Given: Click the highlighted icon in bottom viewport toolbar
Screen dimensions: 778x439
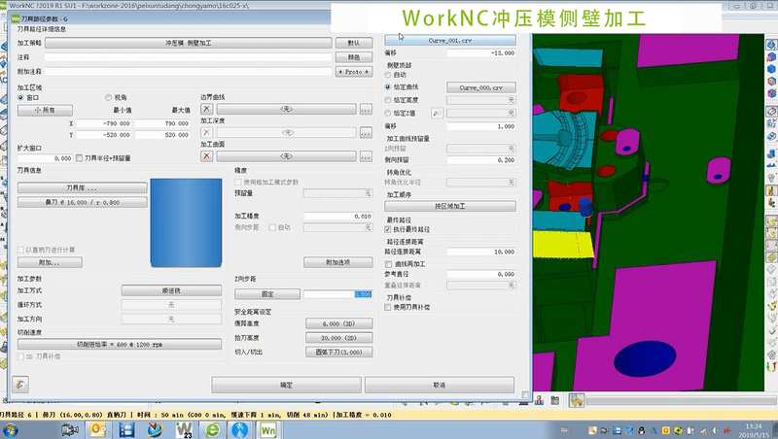Looking at the screenshot, I should point(577,400).
